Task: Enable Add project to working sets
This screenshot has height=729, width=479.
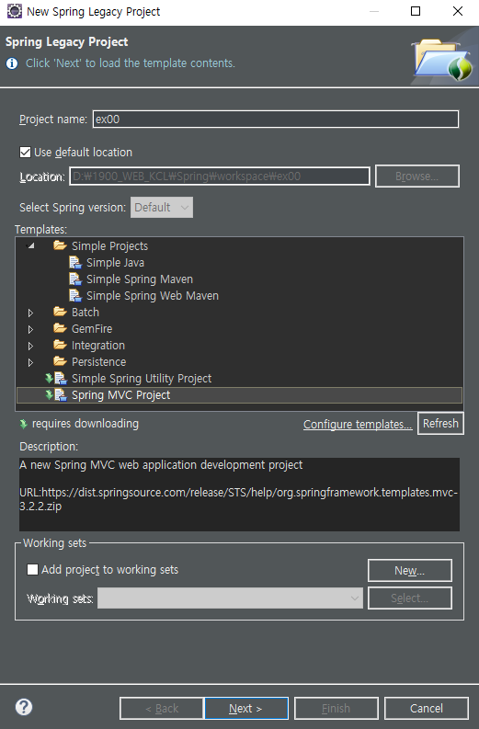Action: (32, 570)
